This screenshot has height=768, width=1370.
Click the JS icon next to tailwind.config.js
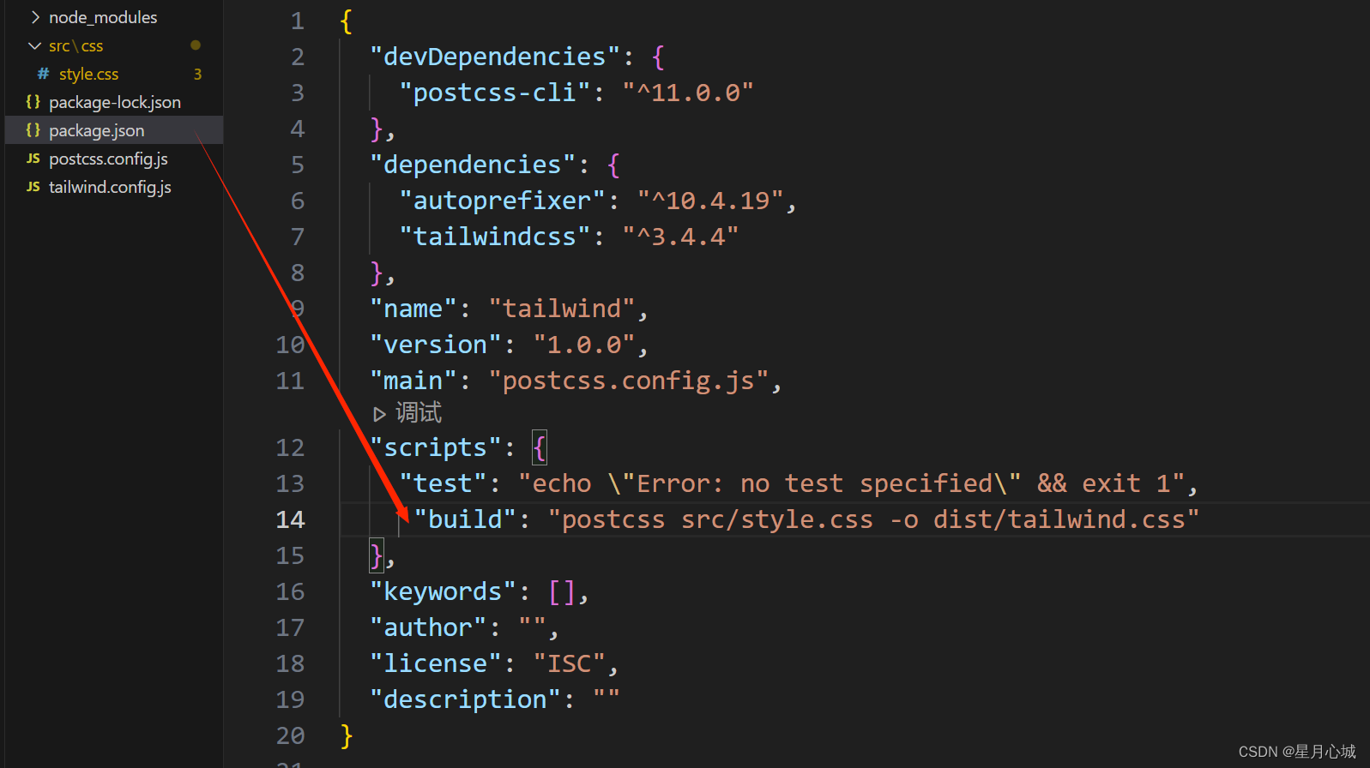[33, 187]
